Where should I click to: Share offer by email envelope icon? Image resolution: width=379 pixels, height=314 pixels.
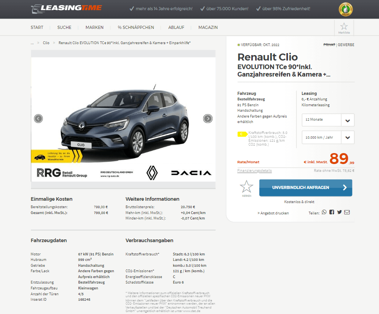pos(347,212)
